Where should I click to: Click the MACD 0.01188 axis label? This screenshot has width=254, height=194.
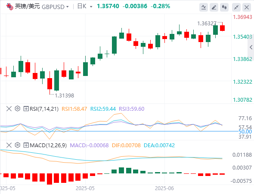242,155
